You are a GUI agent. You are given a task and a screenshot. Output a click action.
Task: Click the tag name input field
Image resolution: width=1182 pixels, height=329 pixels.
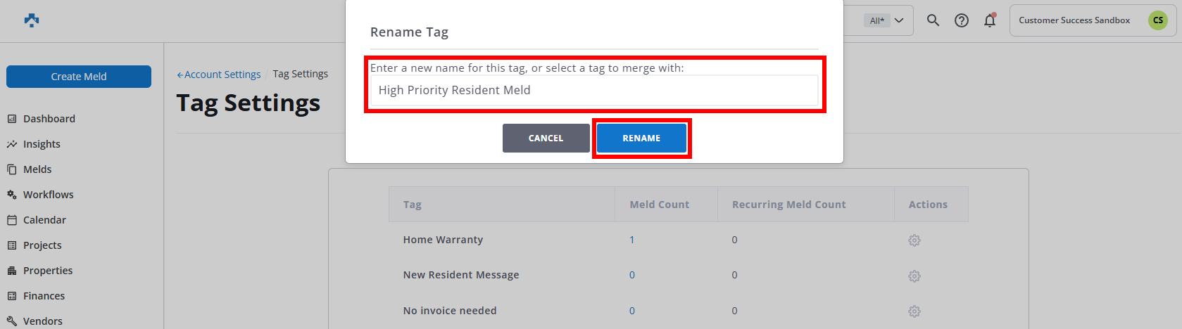click(x=594, y=90)
